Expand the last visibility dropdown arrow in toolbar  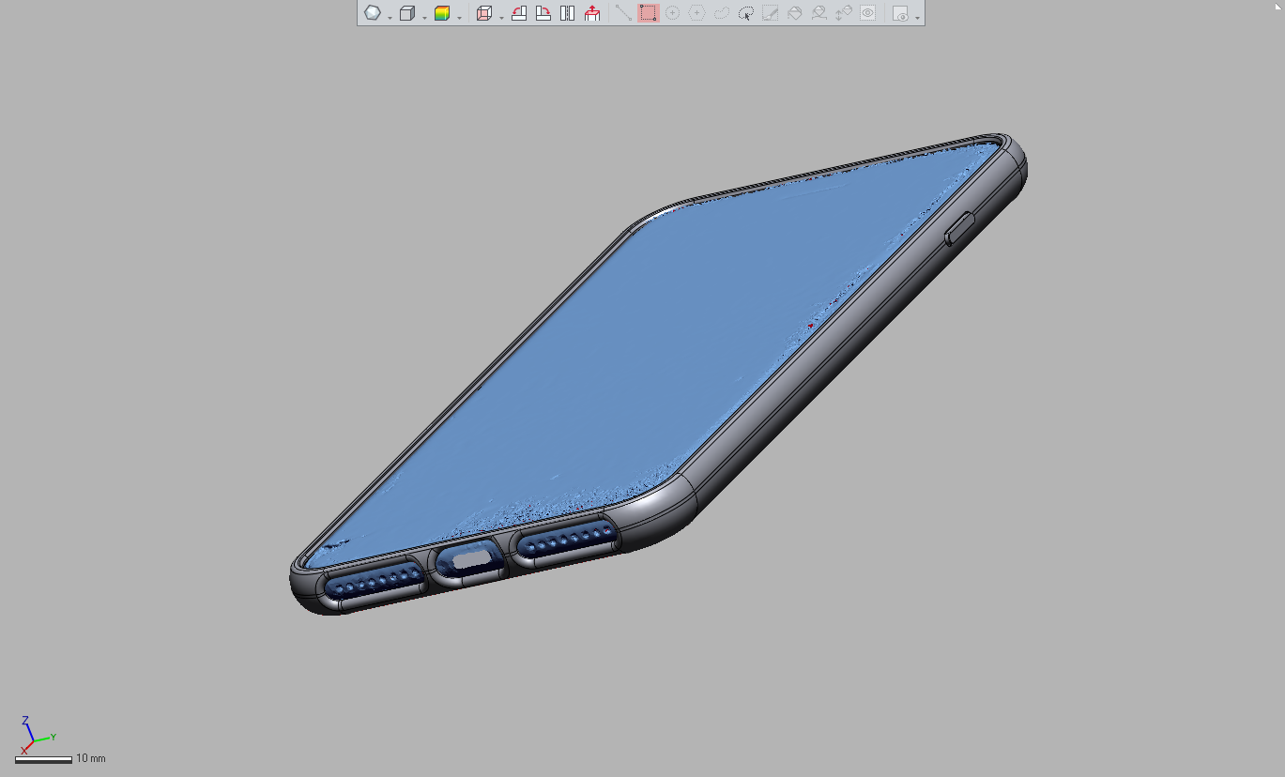point(917,17)
